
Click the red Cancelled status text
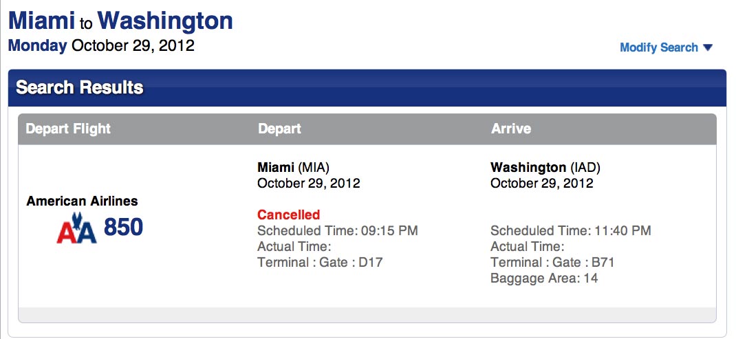tap(289, 215)
